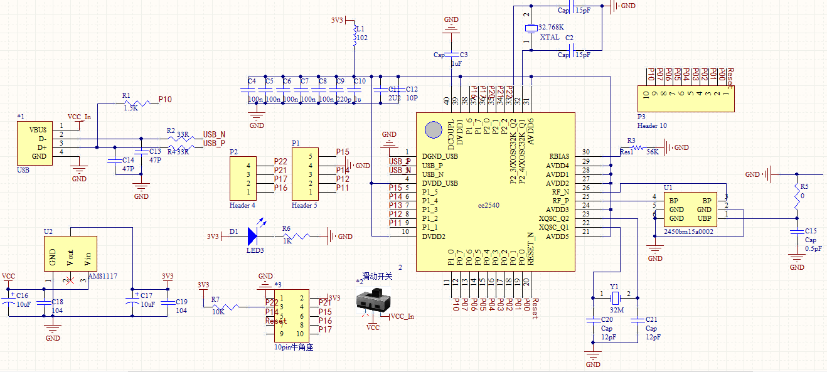The height and width of the screenshot is (372, 827).
Task: Select capacitor C17 10uF
Action: pos(132,302)
